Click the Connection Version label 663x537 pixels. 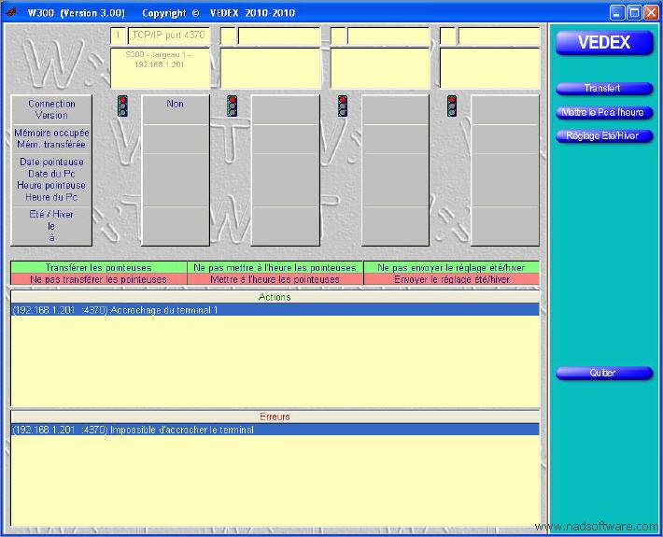click(51, 109)
